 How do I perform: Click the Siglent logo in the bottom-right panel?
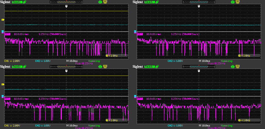coord(138,67)
